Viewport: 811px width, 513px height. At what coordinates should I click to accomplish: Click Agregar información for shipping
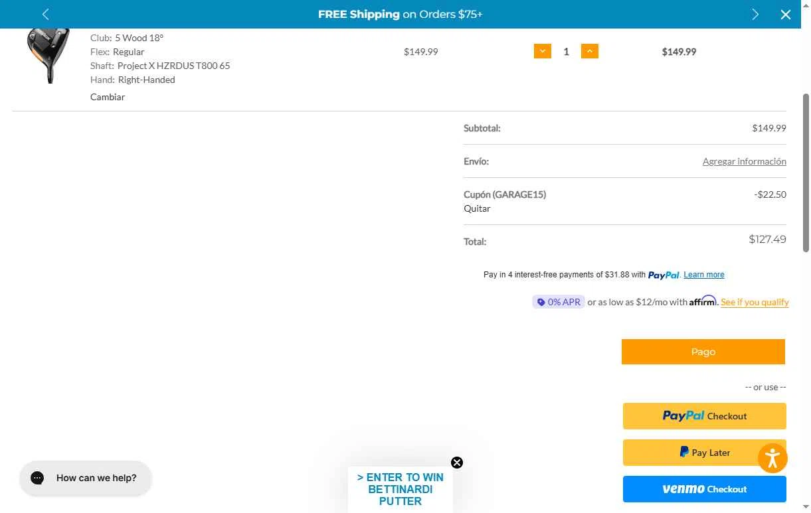pyautogui.click(x=745, y=161)
